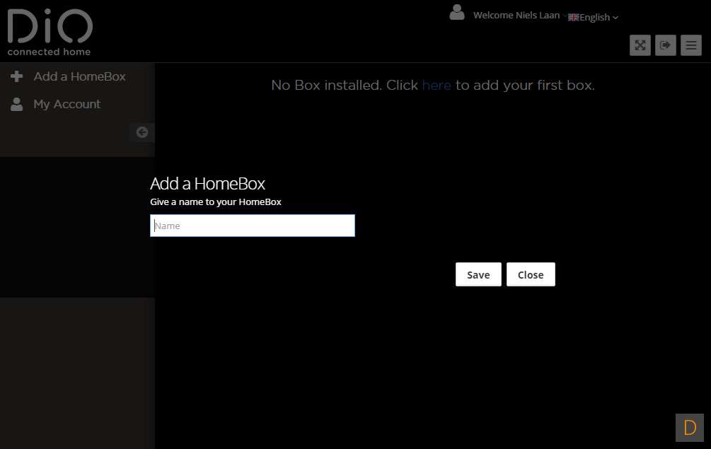The width and height of the screenshot is (711, 449).
Task: Open the My Account sidebar label
Action: coord(67,105)
